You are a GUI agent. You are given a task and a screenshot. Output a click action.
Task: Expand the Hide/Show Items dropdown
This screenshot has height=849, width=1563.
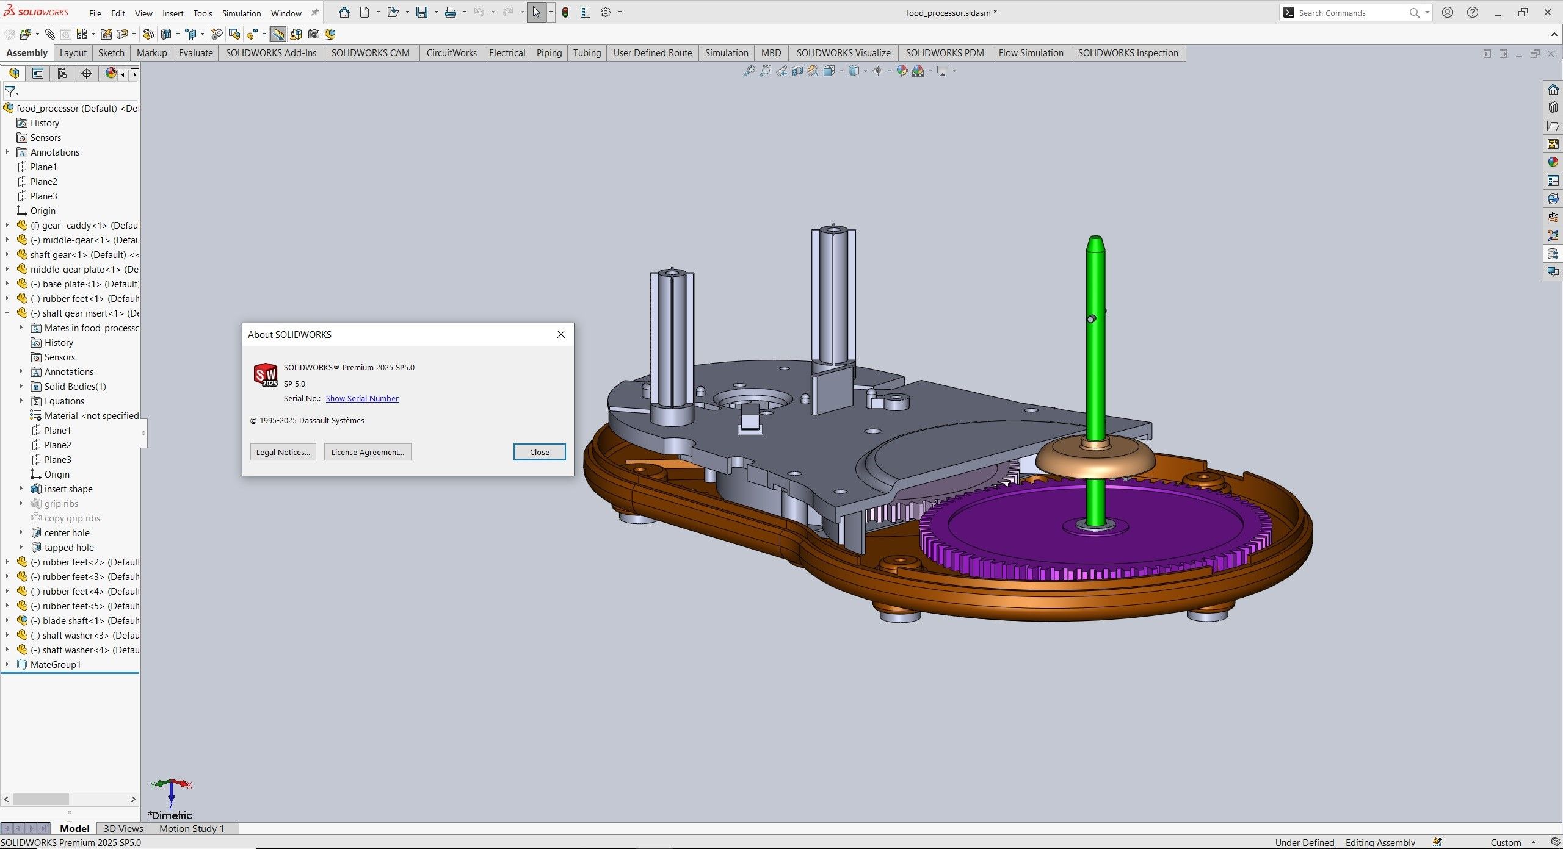coord(890,71)
